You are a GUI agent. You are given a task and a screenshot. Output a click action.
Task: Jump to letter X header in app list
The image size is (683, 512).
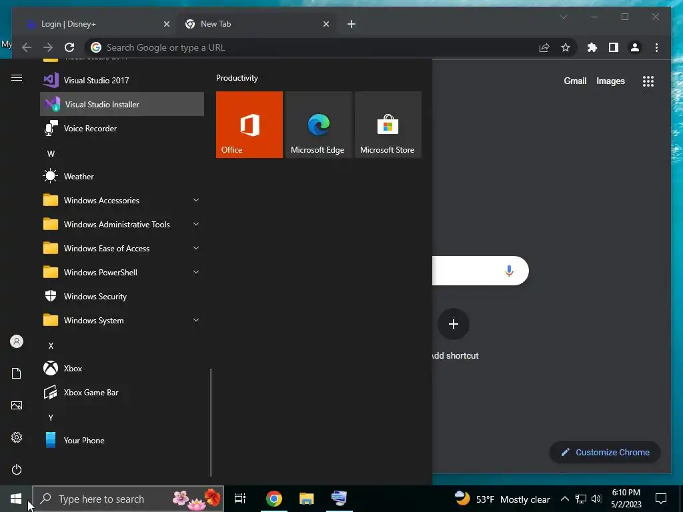click(x=51, y=346)
